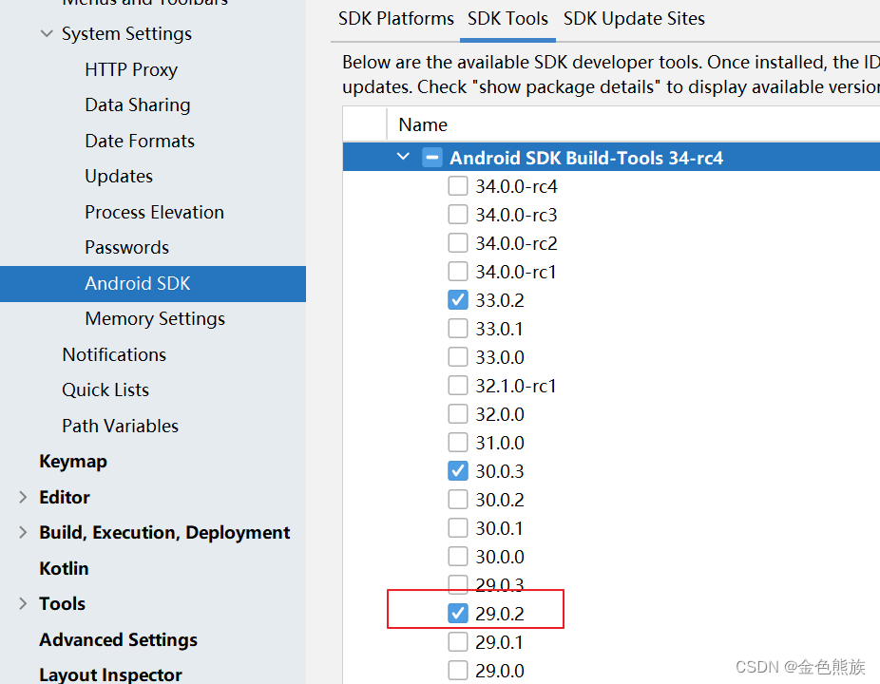Screen dimensions: 880x684
Task: Select the Android SDK Build-Tools 34-rc4 row
Action: [x=611, y=157]
